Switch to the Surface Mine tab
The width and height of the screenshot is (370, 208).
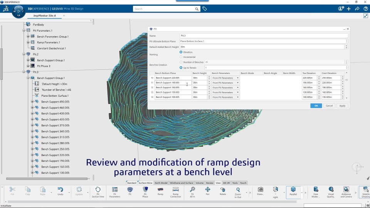145,183
